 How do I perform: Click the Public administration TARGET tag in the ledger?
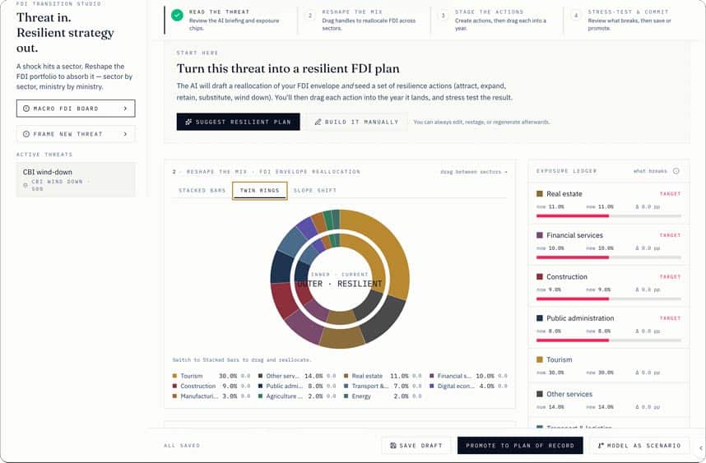point(670,318)
